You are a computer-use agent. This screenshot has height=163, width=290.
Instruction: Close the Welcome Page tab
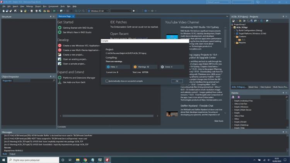(x=73, y=17)
